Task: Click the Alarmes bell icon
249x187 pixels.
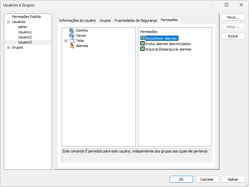Action: (x=72, y=46)
